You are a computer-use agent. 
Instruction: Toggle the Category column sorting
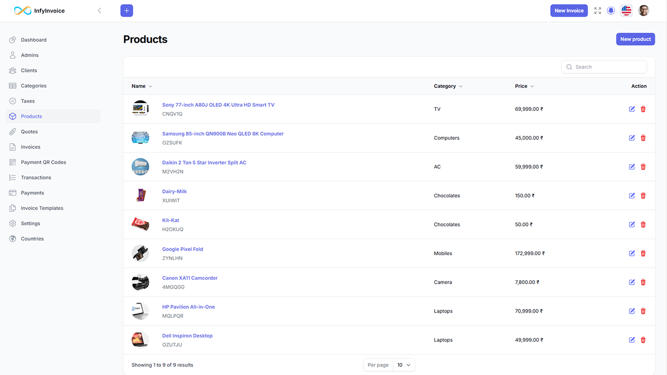[x=461, y=86]
